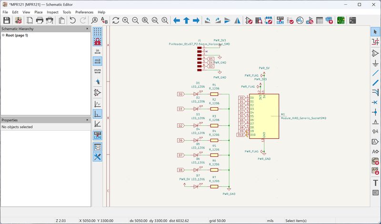Viewport: 381px width, 224px height.
Task: Open the Tools menu
Action: click(67, 12)
